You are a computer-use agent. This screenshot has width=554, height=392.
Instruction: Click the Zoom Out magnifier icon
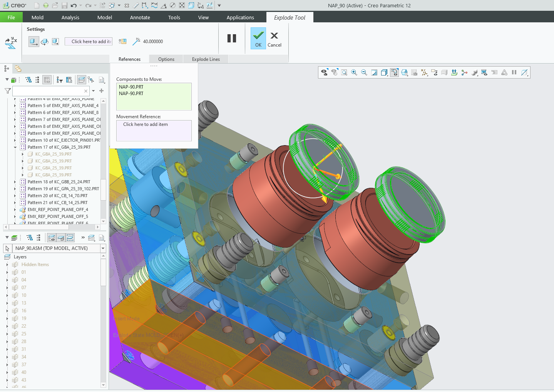pos(364,72)
